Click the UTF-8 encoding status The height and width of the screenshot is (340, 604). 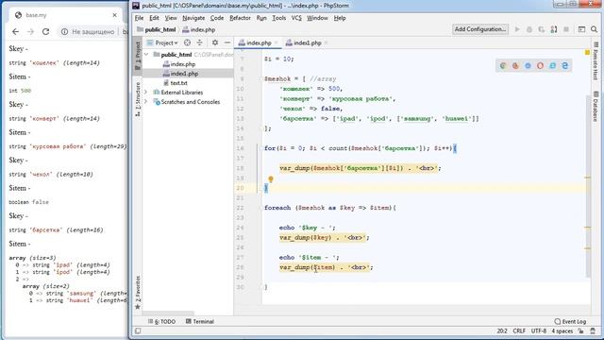click(x=539, y=331)
